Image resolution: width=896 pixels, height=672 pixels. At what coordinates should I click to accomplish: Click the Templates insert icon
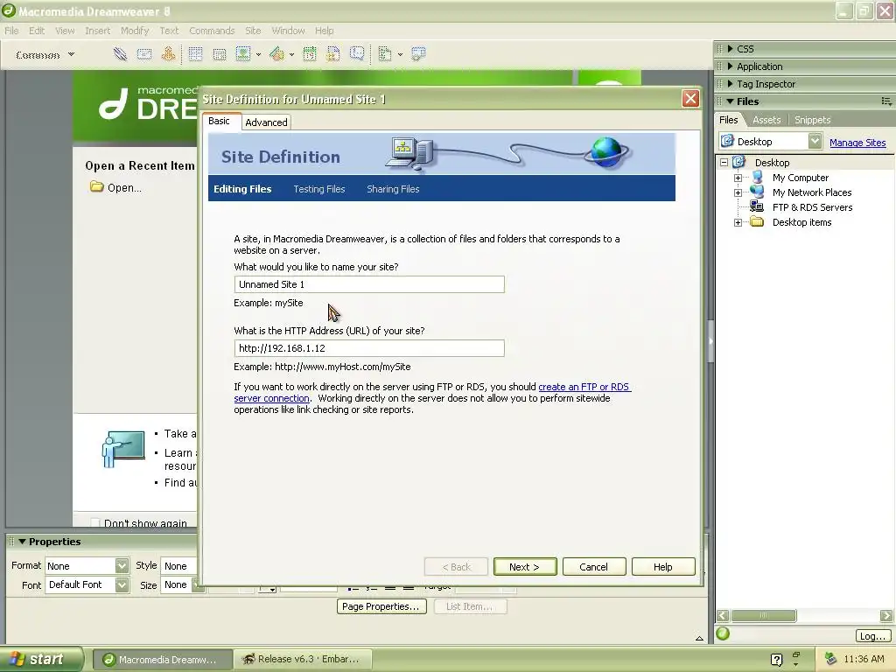[x=385, y=54]
